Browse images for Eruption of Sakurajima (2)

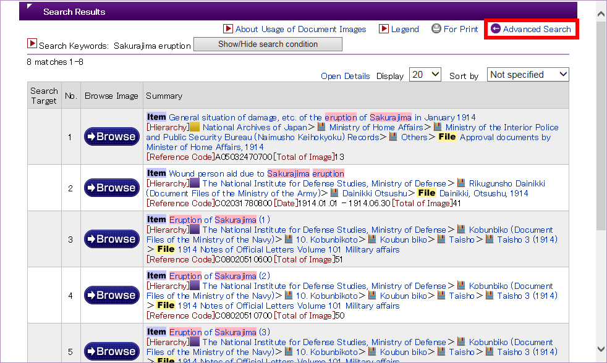pyautogui.click(x=112, y=295)
